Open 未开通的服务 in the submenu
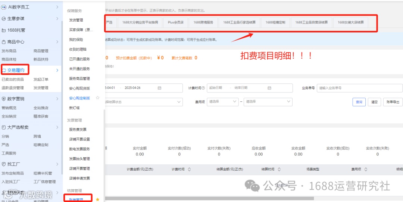This screenshot has height=202, width=403. coord(79,69)
